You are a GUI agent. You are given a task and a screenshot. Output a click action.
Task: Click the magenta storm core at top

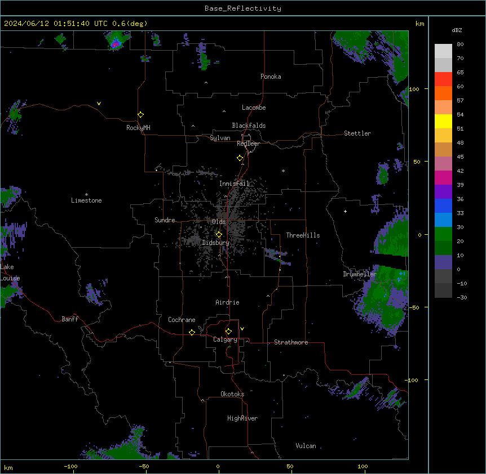pyautogui.click(x=116, y=44)
